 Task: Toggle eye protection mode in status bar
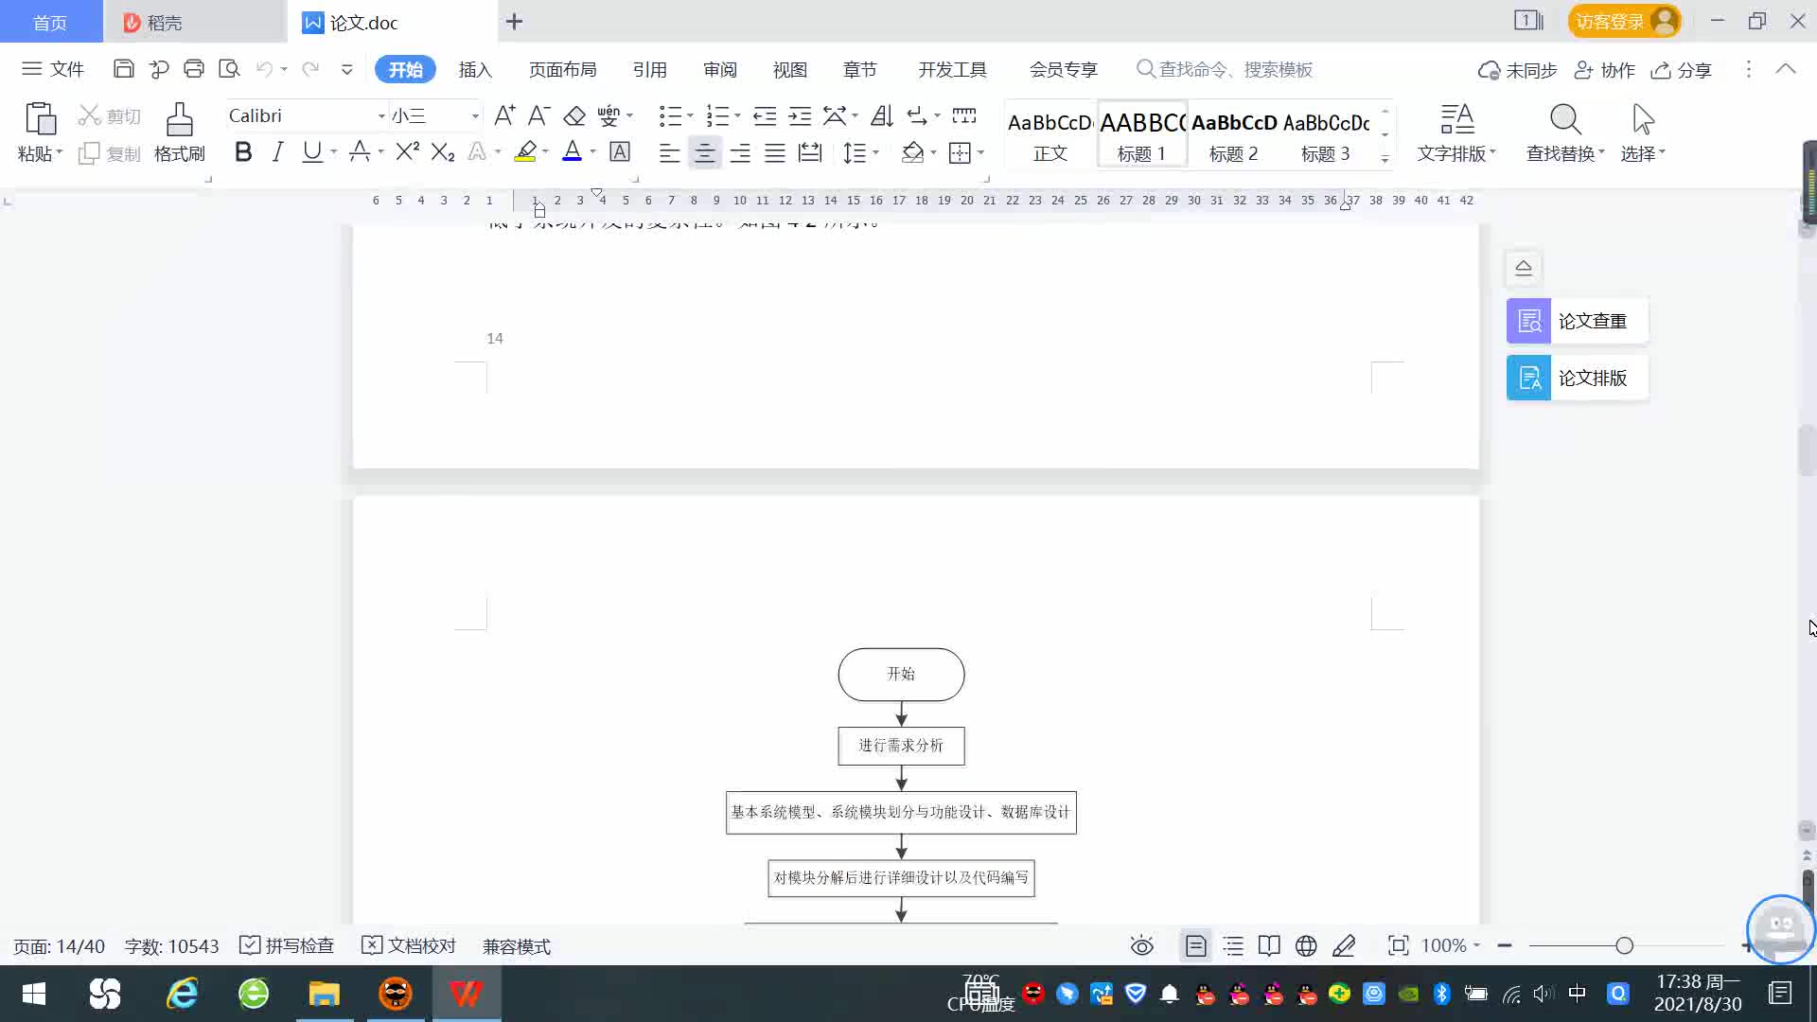tap(1141, 946)
